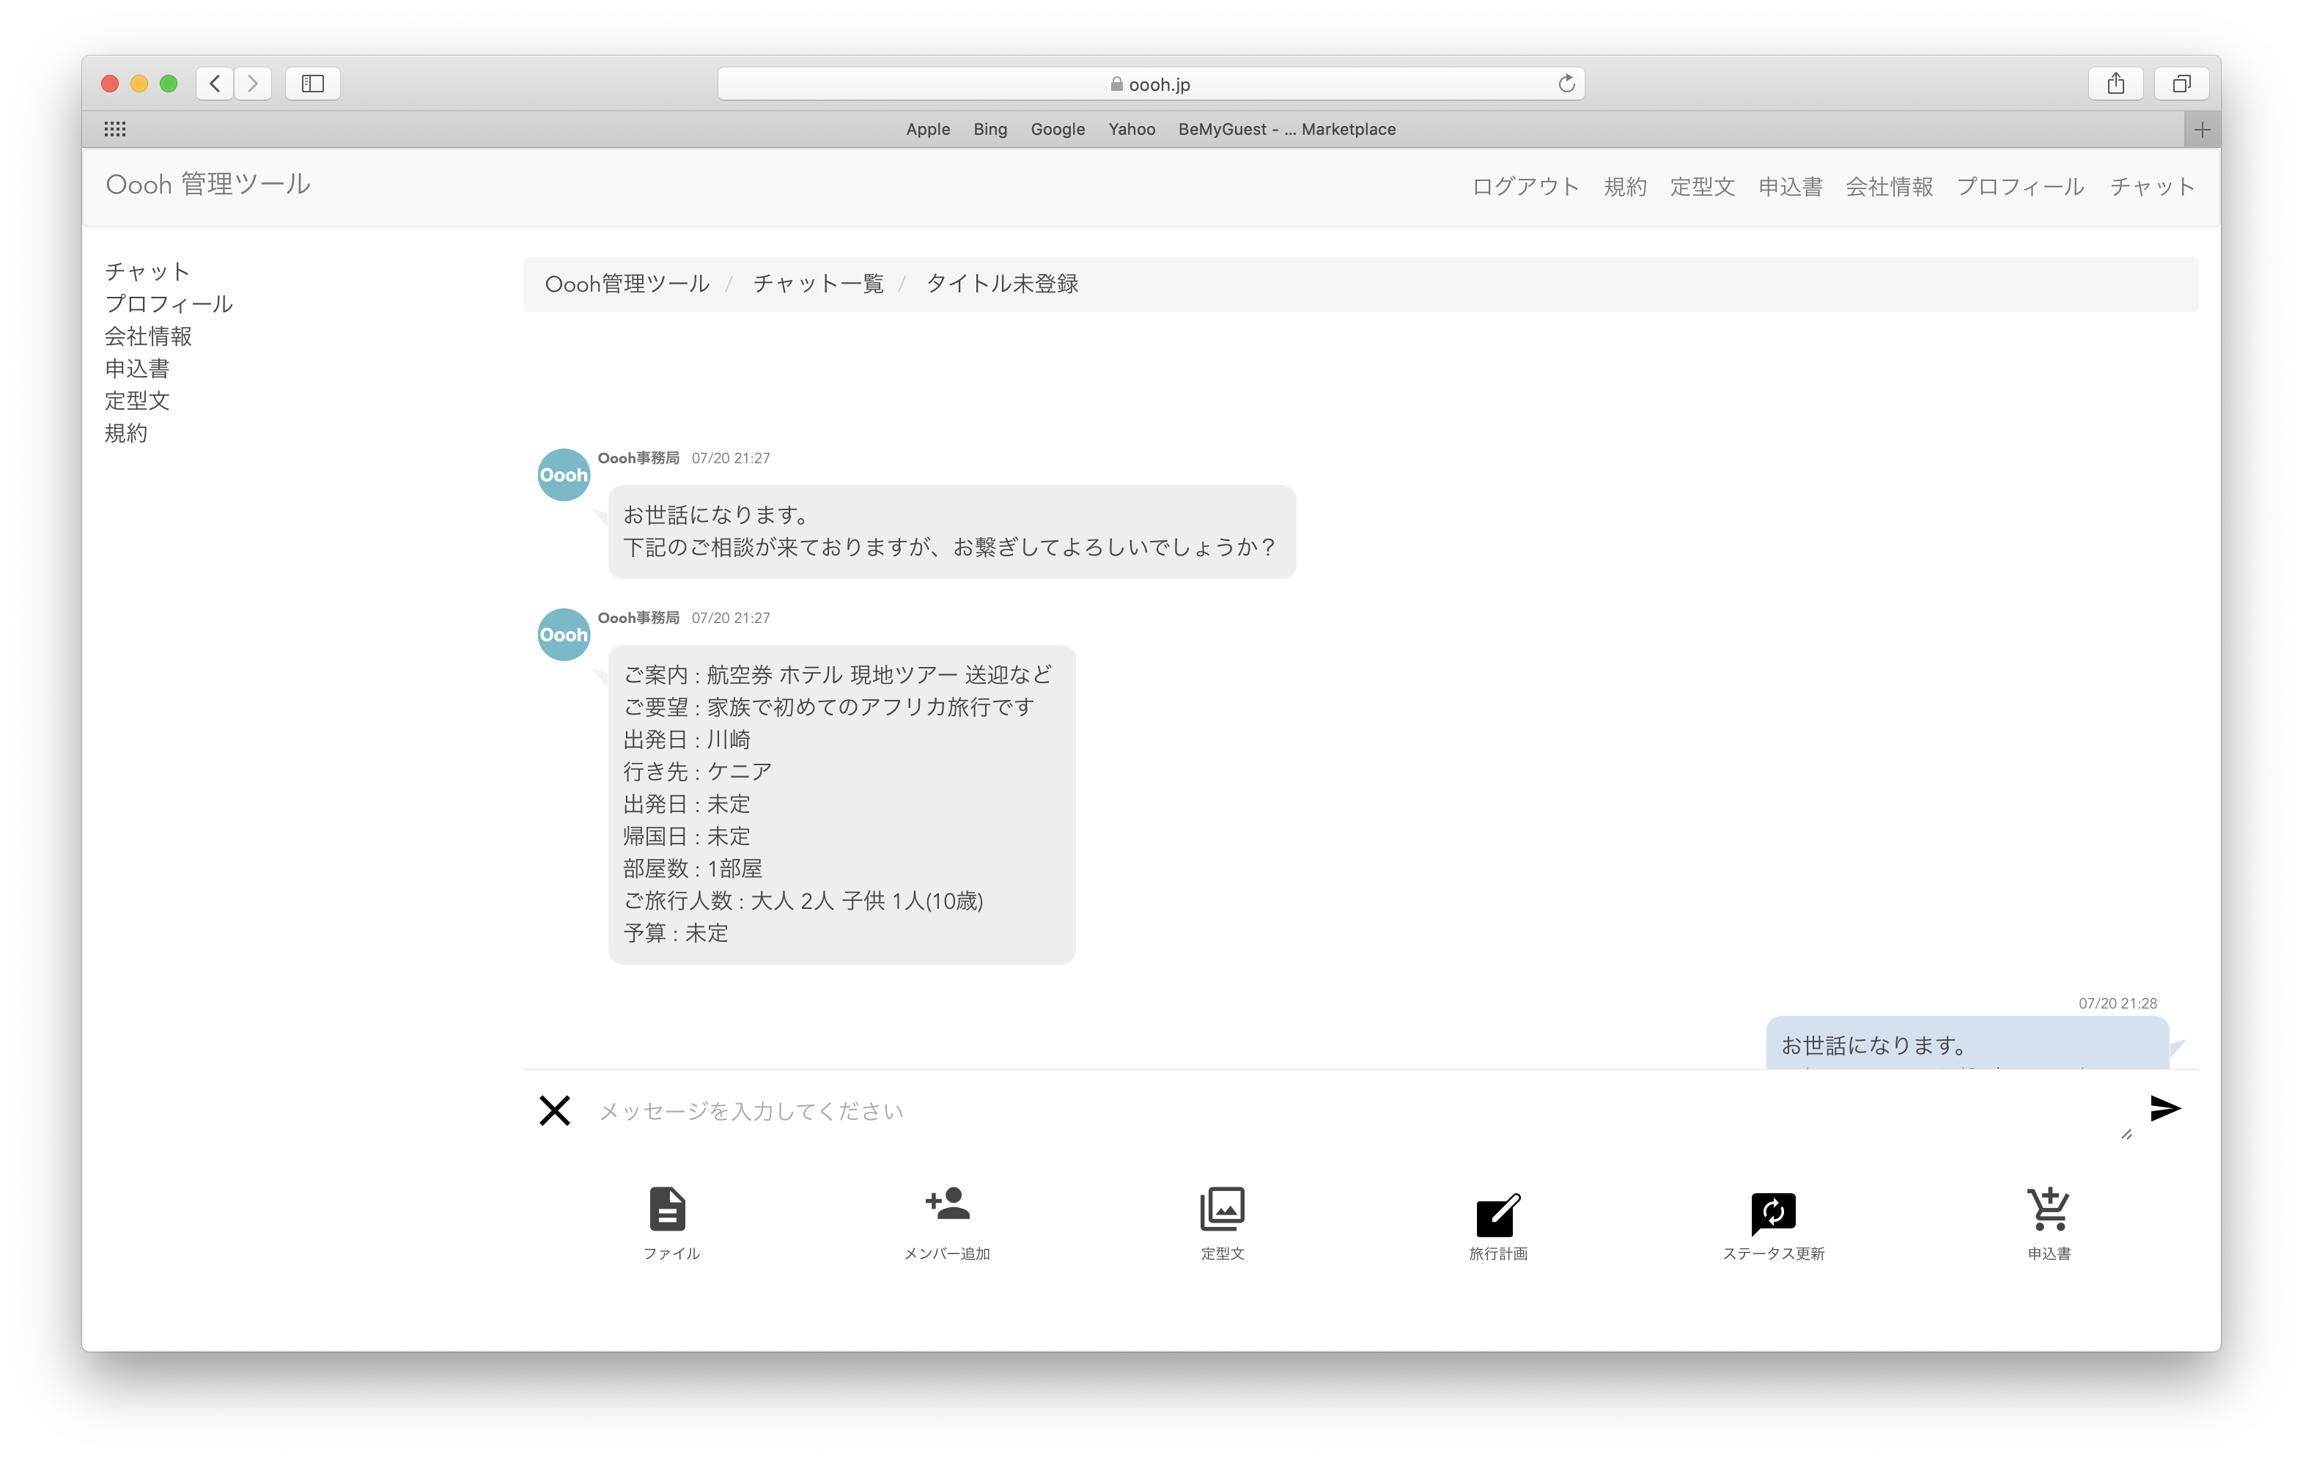Screen dimensions: 2303x1460
Task: Click ログアウト in the top navigation
Action: point(1525,186)
